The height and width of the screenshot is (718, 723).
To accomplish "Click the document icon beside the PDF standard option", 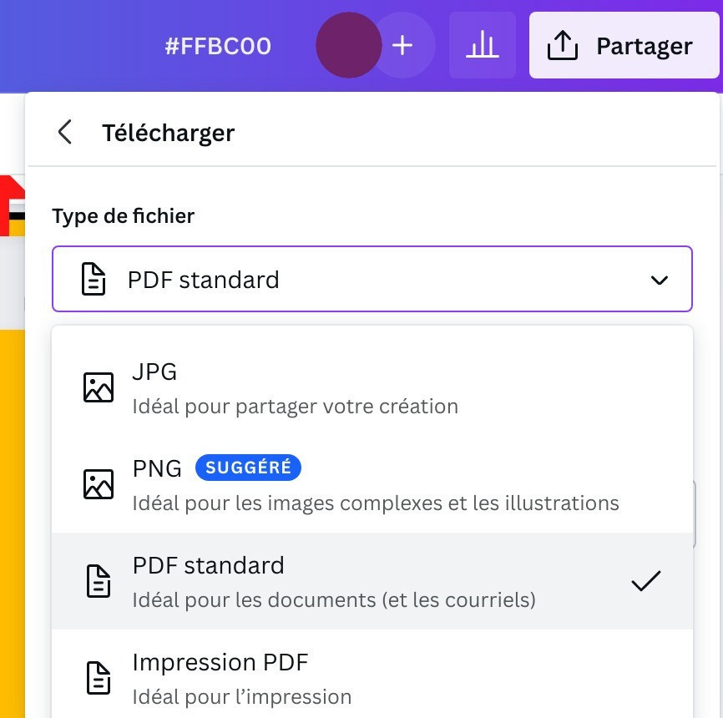I will coord(99,581).
